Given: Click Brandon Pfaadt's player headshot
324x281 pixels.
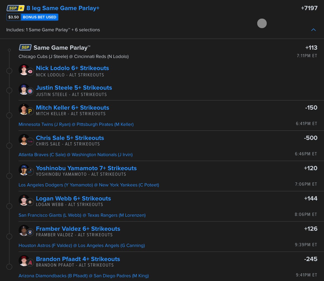Looking at the screenshot, I should tap(24, 261).
